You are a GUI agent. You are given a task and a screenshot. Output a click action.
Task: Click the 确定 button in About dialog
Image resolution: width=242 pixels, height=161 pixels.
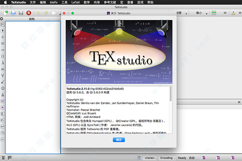119,140
